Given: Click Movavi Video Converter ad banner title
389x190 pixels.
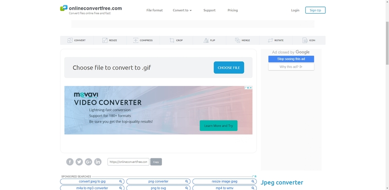Looking at the screenshot, I should tap(108, 103).
